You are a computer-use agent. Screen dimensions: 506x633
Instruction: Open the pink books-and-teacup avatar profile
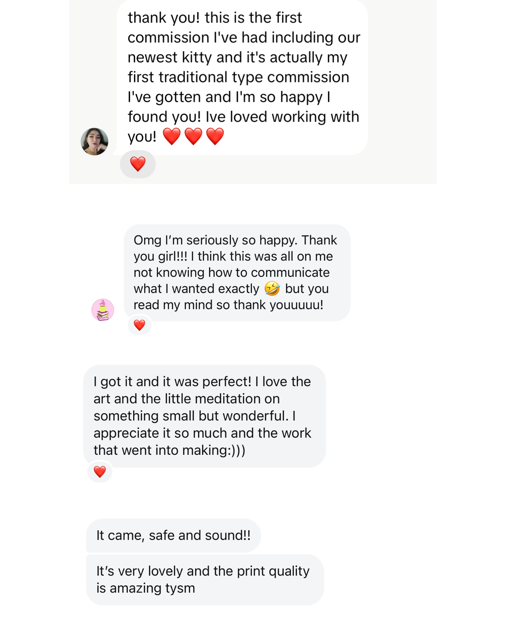[x=103, y=310]
